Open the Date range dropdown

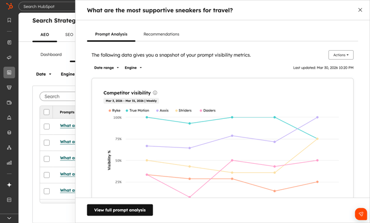106,68
